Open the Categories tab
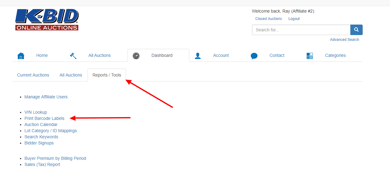The image size is (390, 193). [x=335, y=55]
